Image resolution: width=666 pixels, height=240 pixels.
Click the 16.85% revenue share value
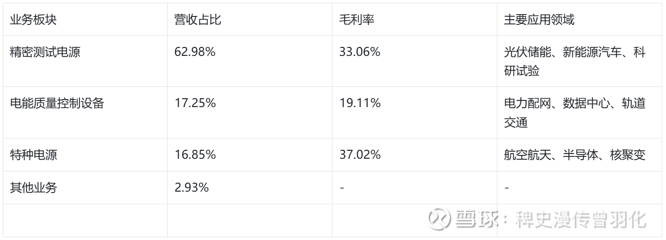click(195, 155)
